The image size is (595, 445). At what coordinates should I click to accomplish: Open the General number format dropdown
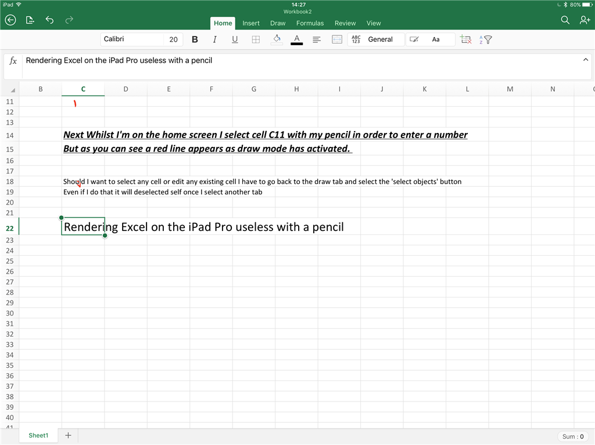376,39
